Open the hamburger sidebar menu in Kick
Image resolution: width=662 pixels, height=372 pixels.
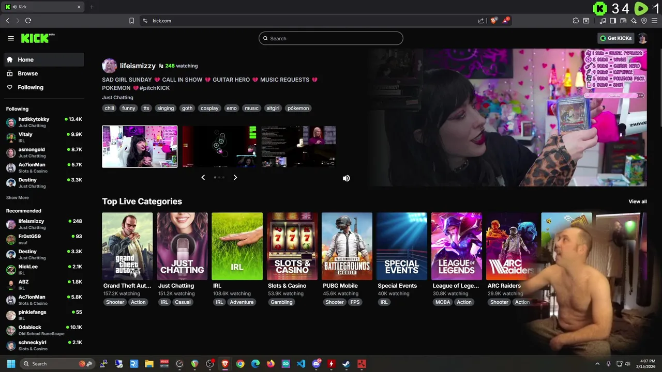[x=11, y=38]
